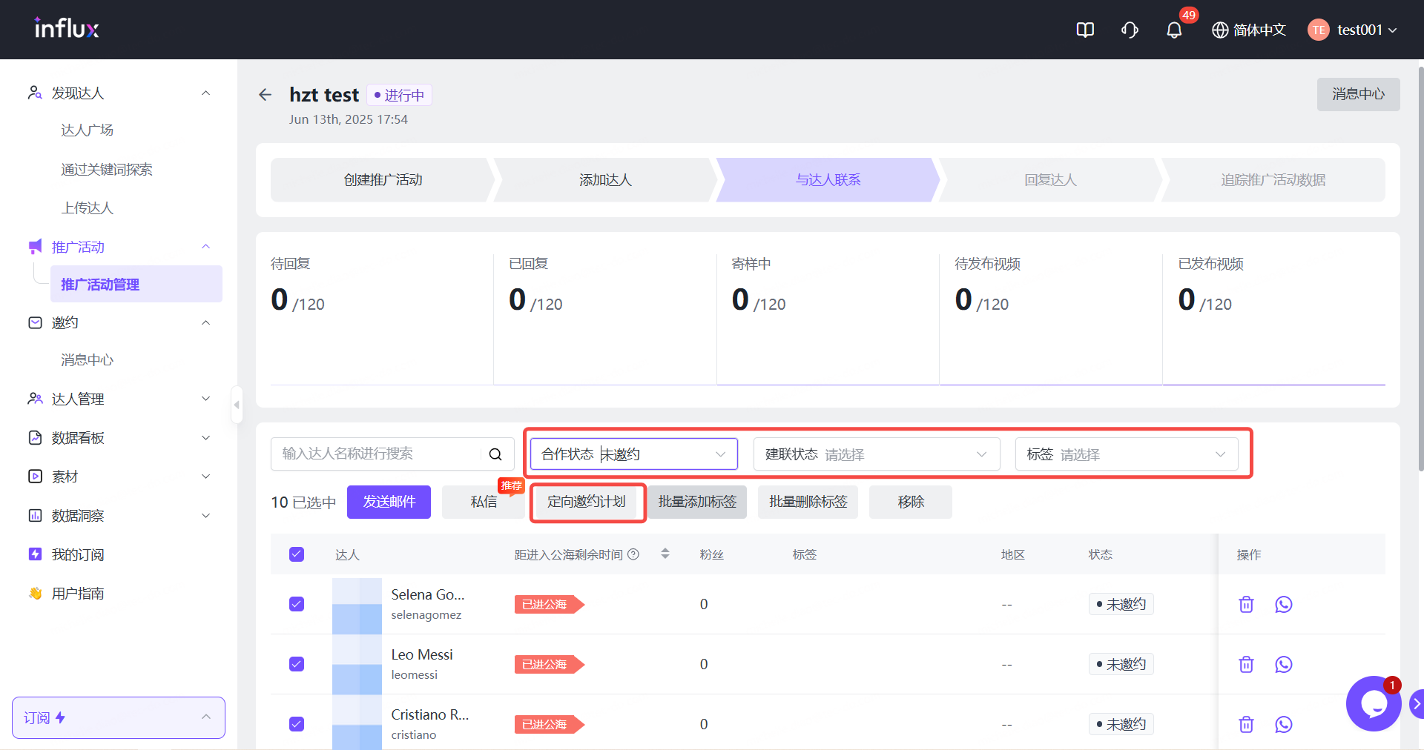1424x750 pixels.
Task: Open the customer support headset icon
Action: click(x=1130, y=30)
